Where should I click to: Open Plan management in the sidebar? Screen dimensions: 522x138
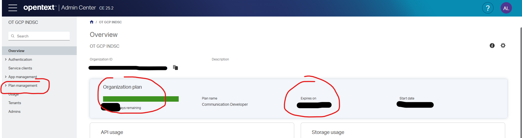[23, 85]
